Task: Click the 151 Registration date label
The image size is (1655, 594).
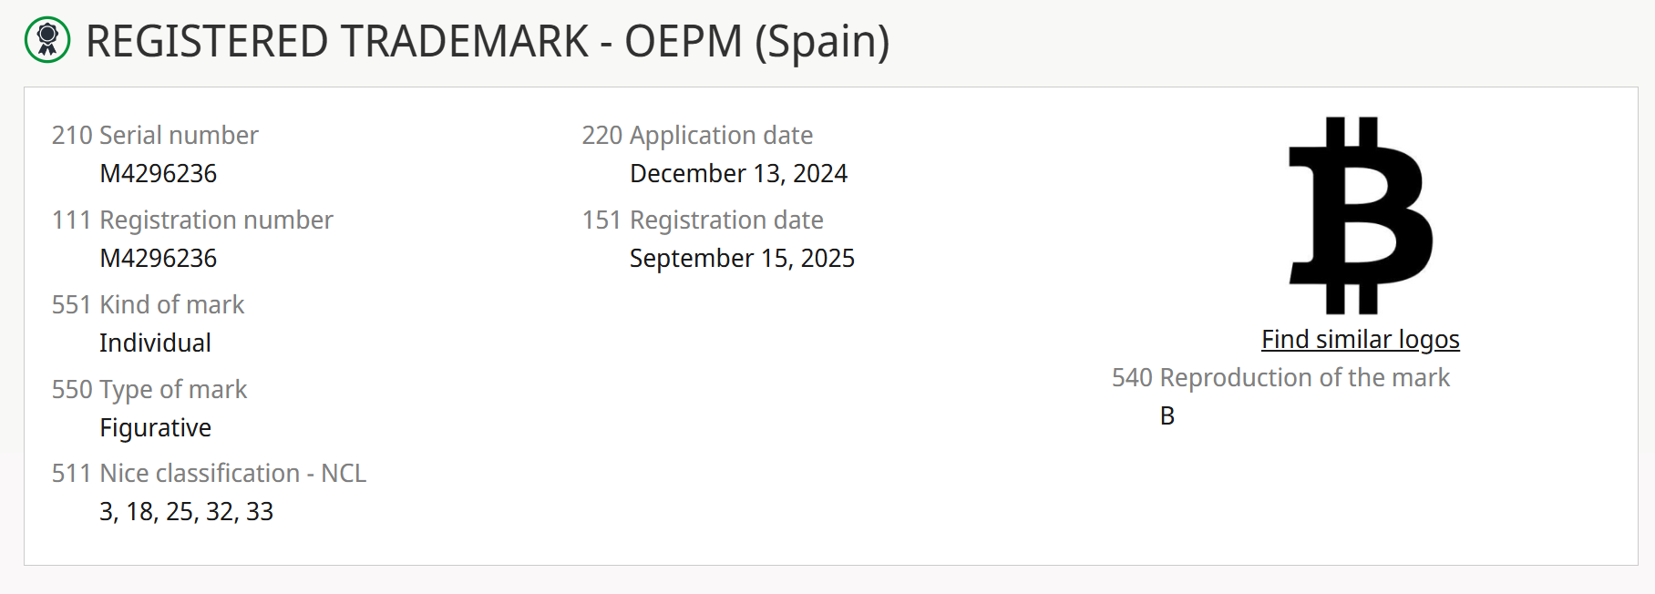Action: 703,220
